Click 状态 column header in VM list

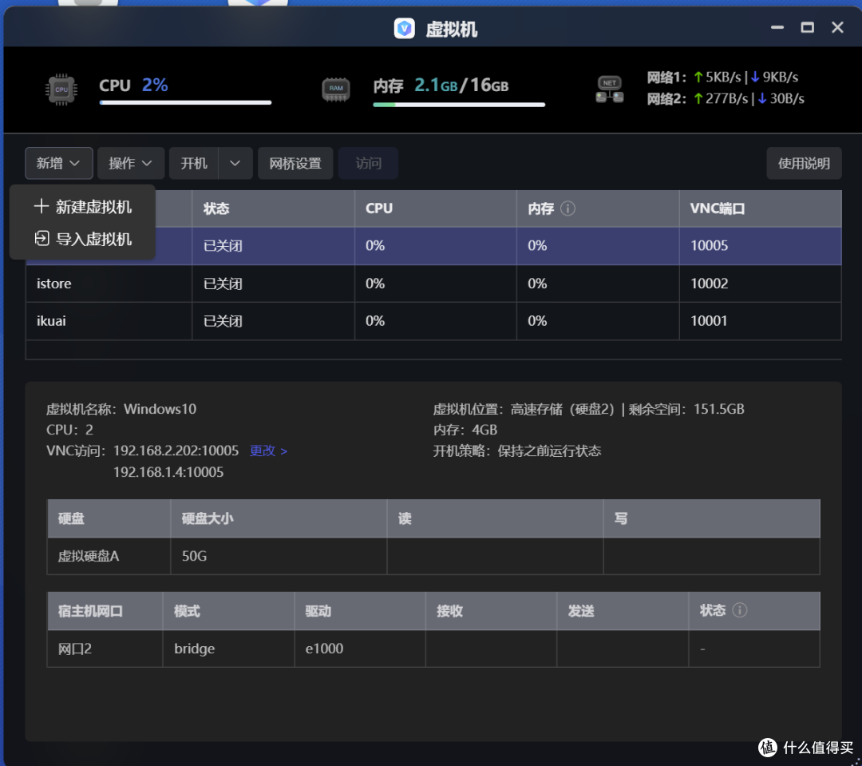[273, 208]
